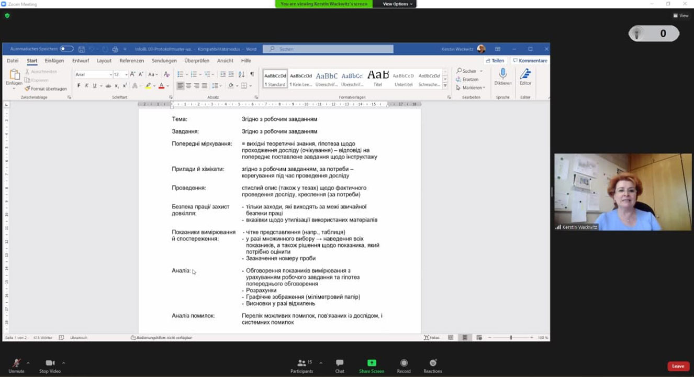Open the change case Aa dropdown
Screen dimensions: 694x377
[x=153, y=74]
